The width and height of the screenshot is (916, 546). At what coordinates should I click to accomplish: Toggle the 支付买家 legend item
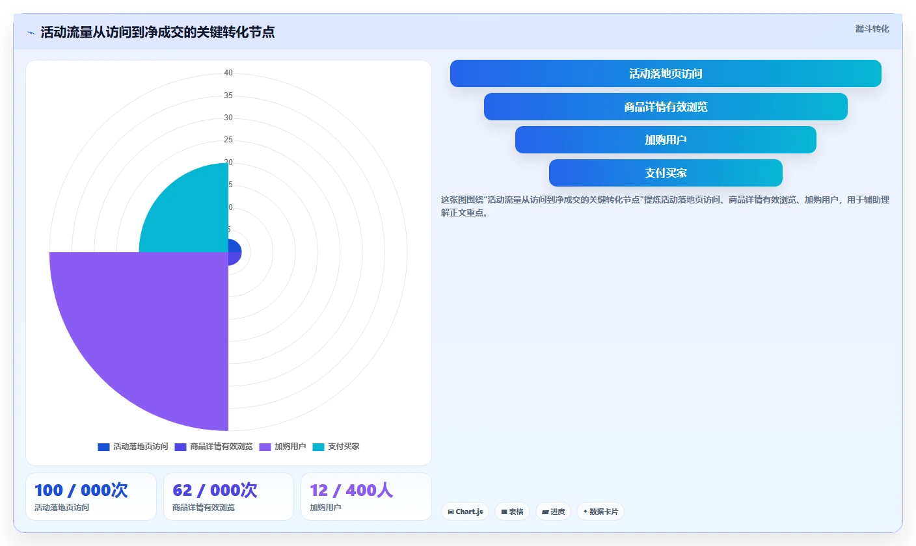coord(336,447)
